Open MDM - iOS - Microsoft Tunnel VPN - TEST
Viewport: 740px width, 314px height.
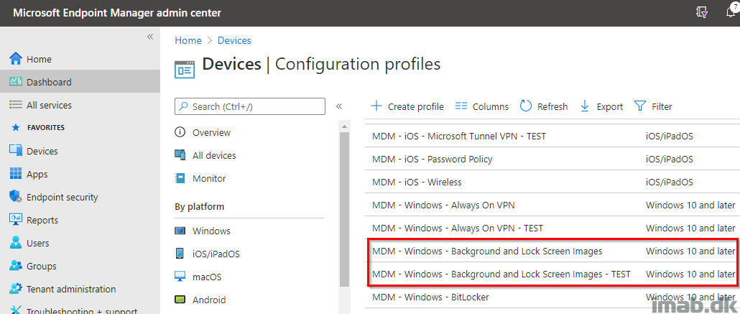point(458,136)
